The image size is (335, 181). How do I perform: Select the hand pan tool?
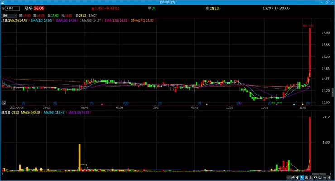coord(297,177)
